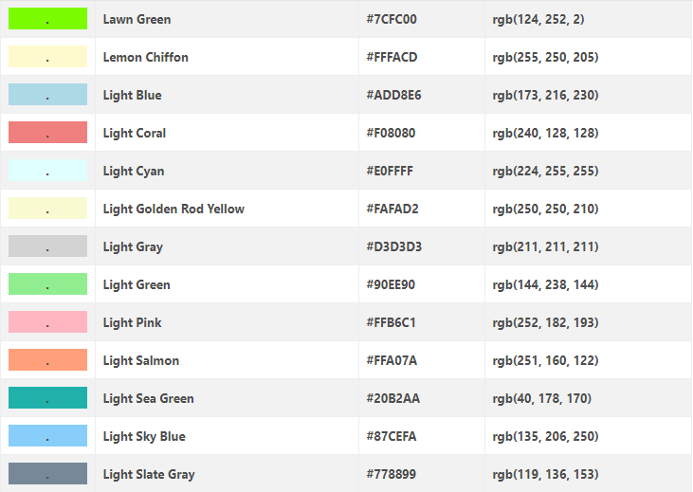Click the Light Sea Green swatch
This screenshot has width=693, height=492.
pyautogui.click(x=47, y=398)
